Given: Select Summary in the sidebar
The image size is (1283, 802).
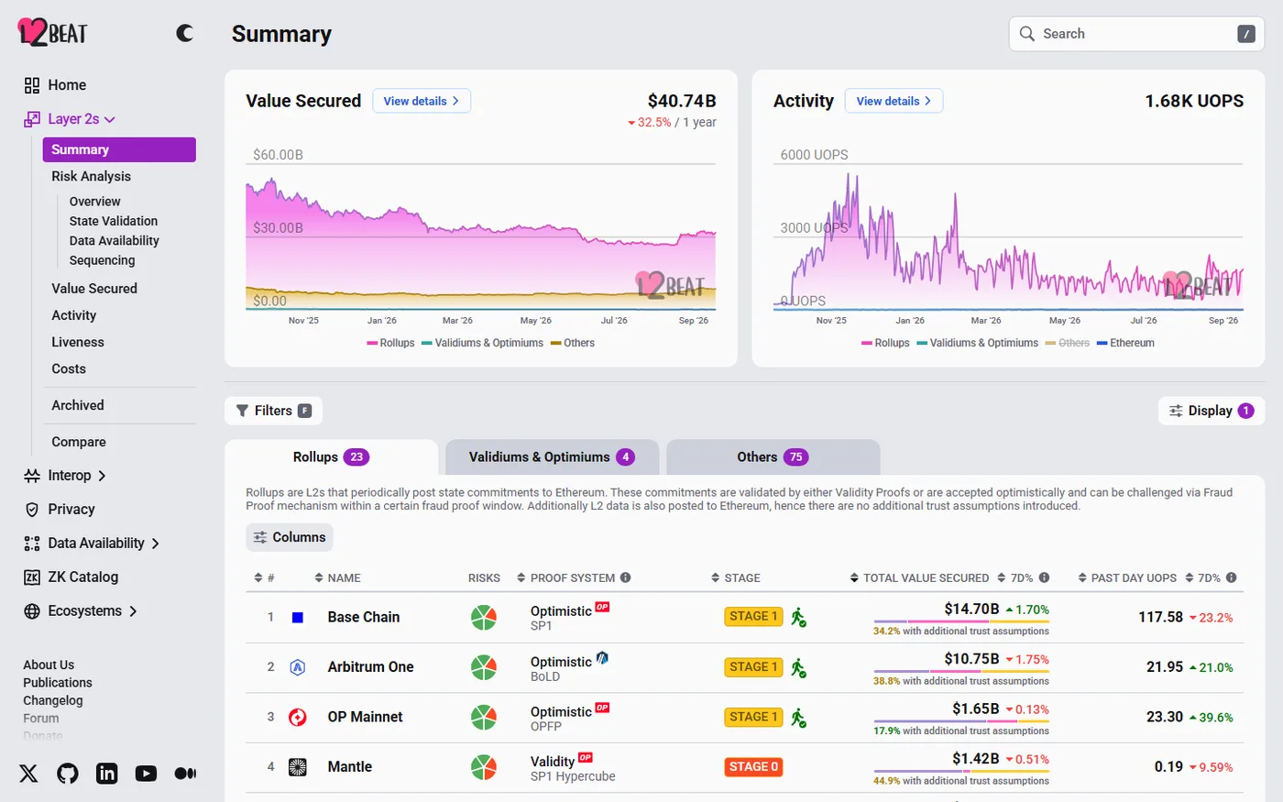Looking at the screenshot, I should point(119,149).
